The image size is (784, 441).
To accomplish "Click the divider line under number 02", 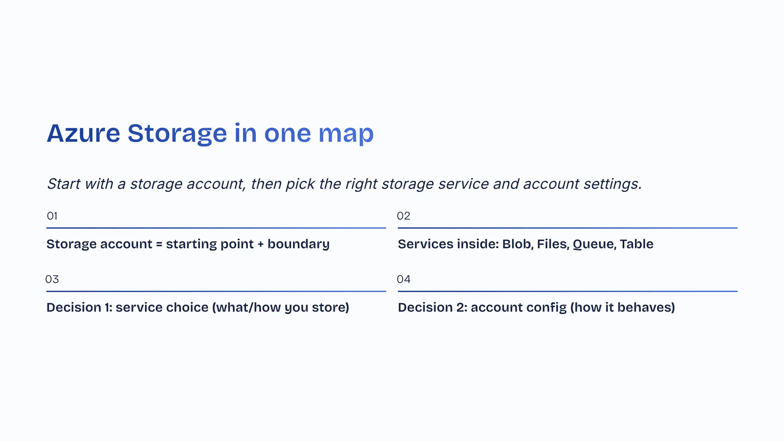I will tap(568, 228).
